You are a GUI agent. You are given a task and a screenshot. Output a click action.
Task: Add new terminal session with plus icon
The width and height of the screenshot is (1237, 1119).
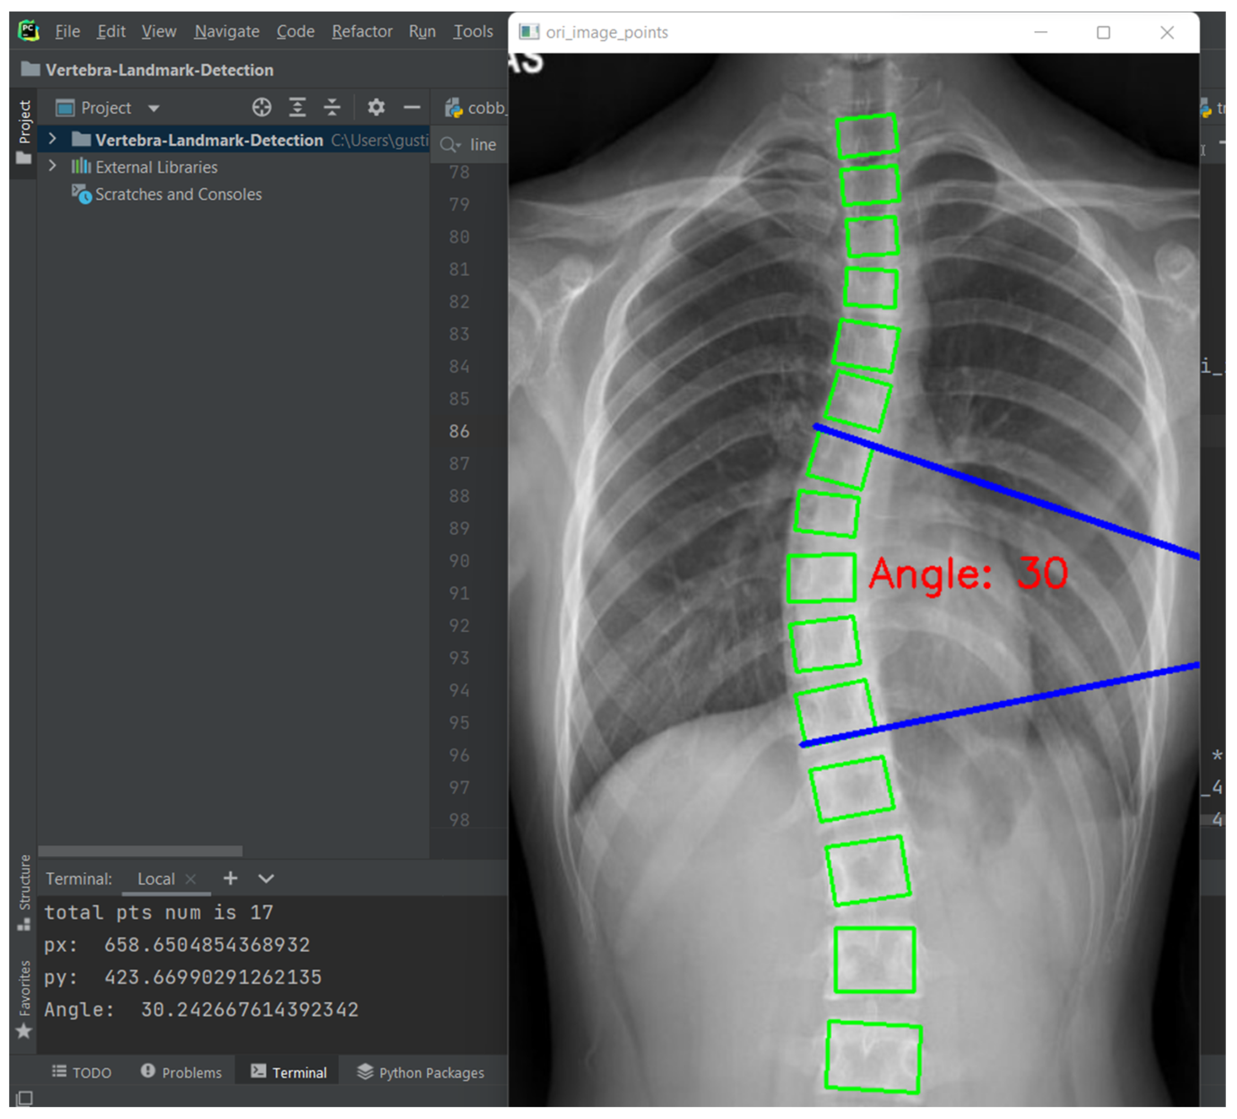[230, 878]
